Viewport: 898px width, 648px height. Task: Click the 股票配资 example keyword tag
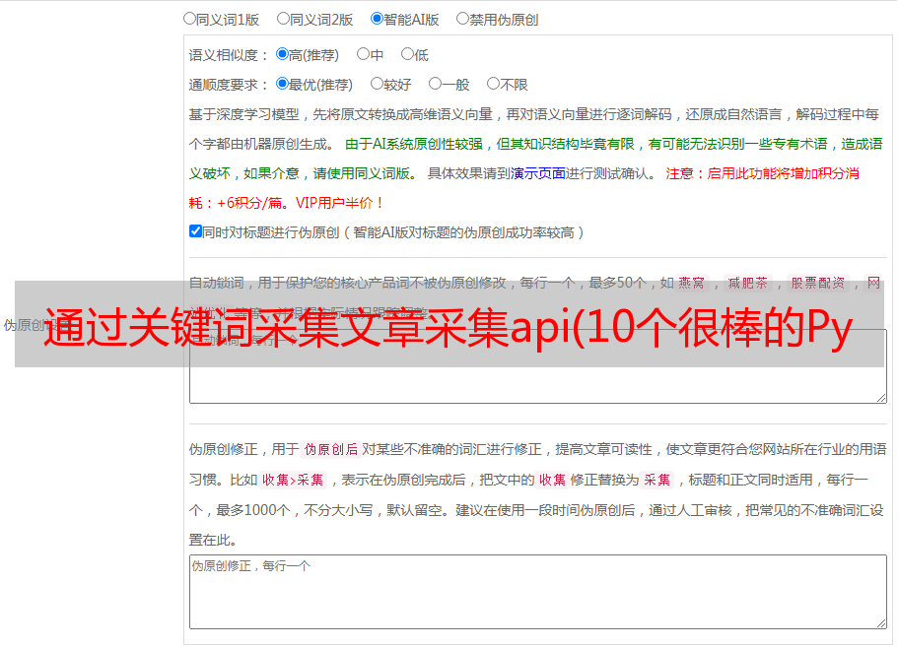click(x=817, y=283)
